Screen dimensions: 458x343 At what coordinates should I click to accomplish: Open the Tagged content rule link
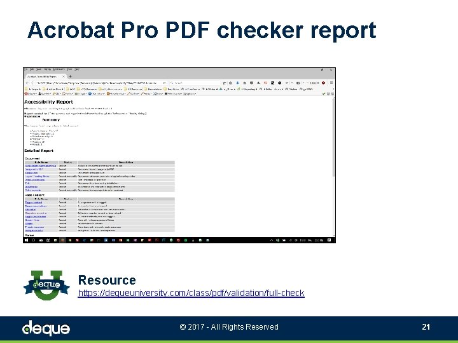coord(34,203)
